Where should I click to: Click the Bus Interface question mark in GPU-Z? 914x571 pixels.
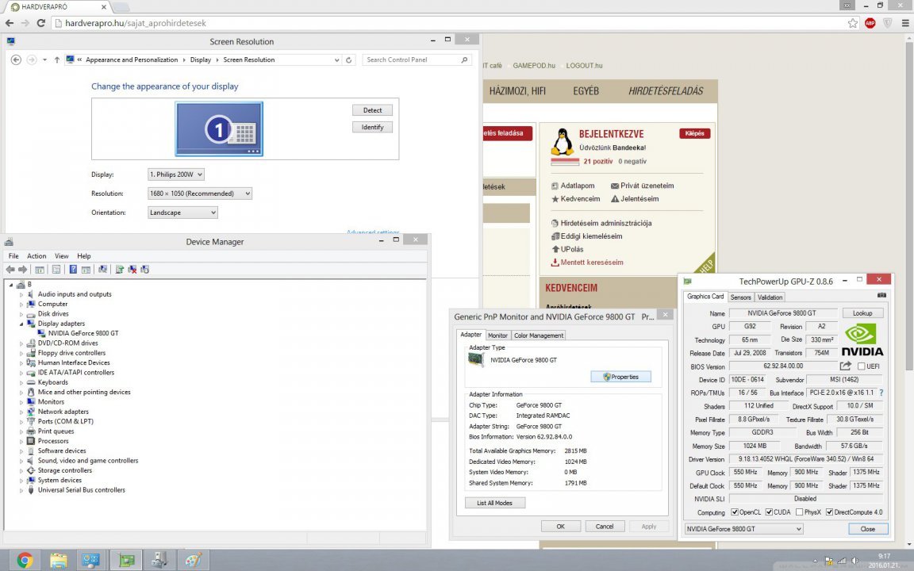pyautogui.click(x=881, y=393)
